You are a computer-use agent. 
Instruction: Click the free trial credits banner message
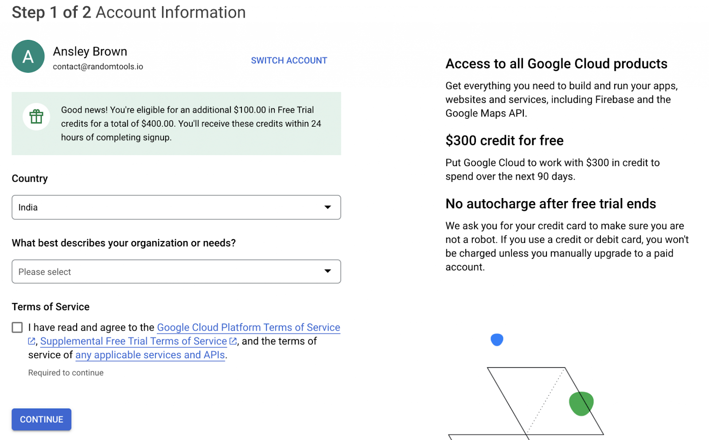191,124
